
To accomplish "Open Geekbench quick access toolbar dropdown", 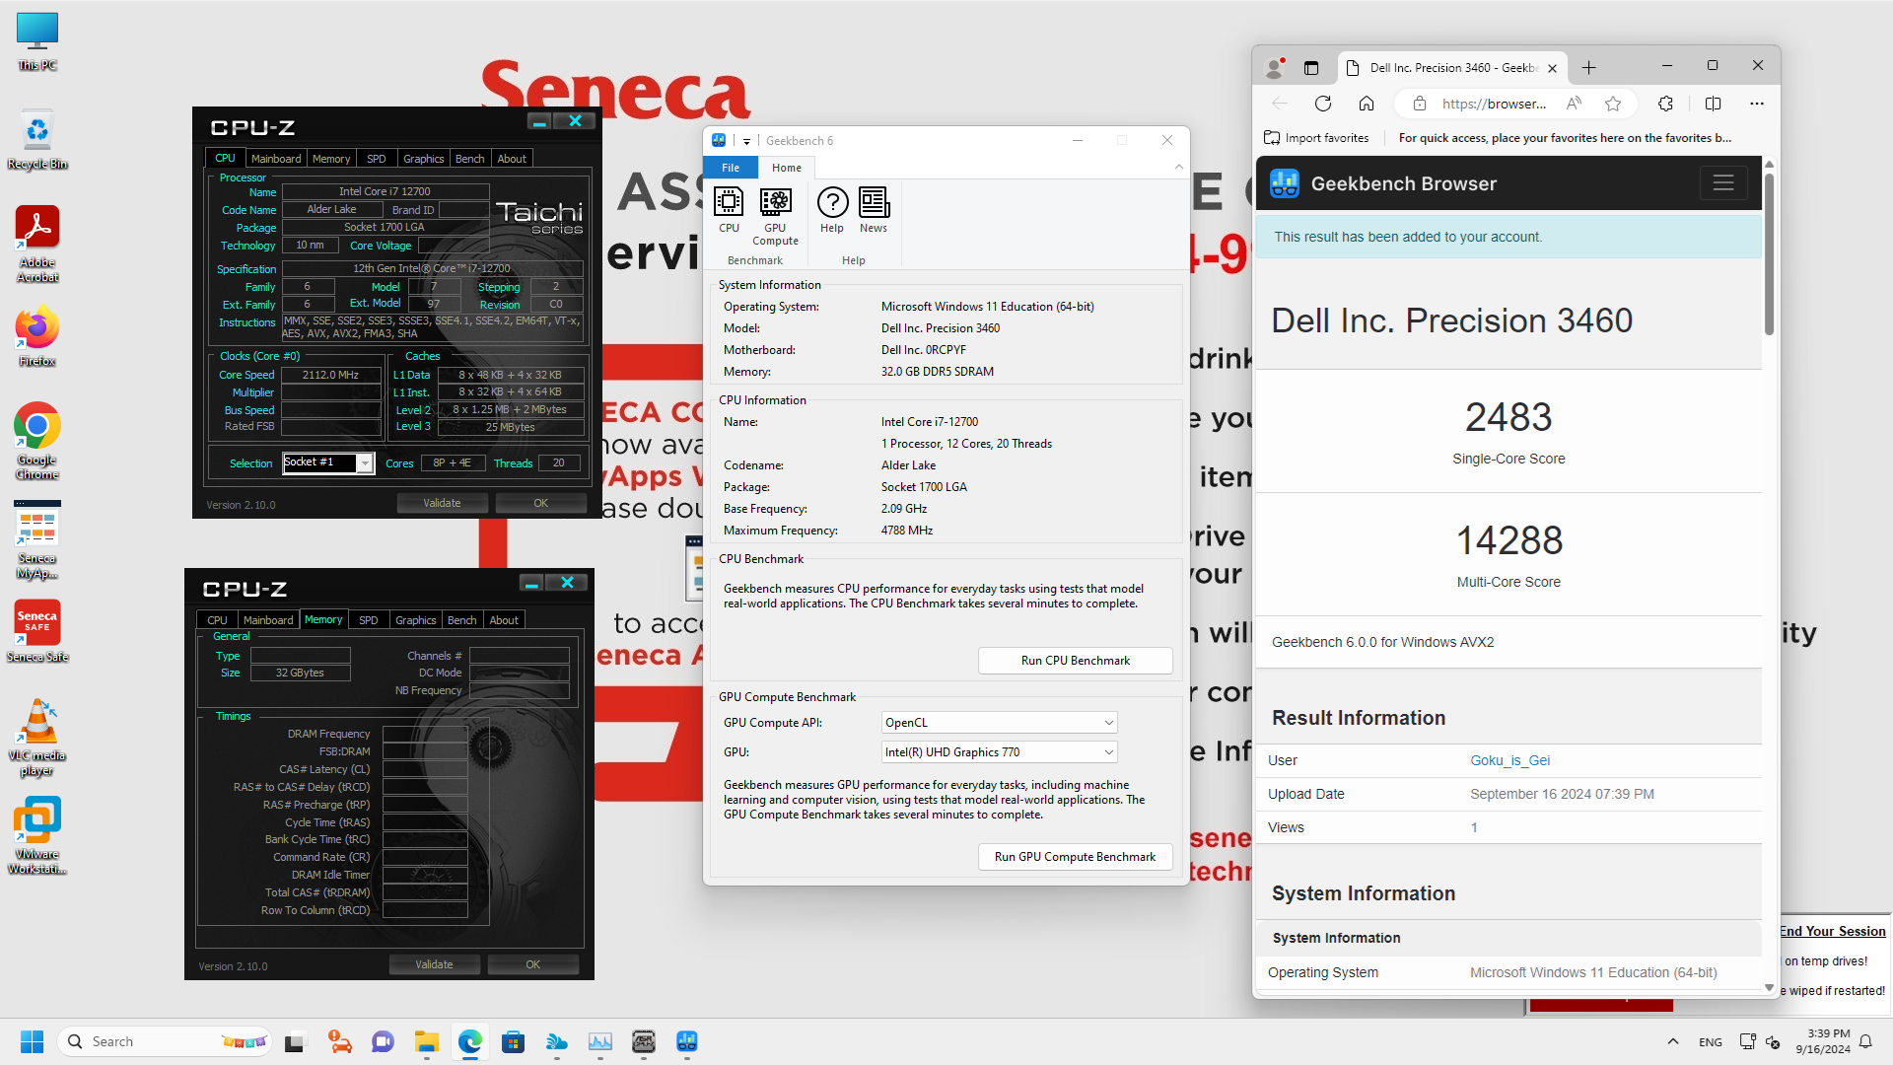I will tap(746, 141).
